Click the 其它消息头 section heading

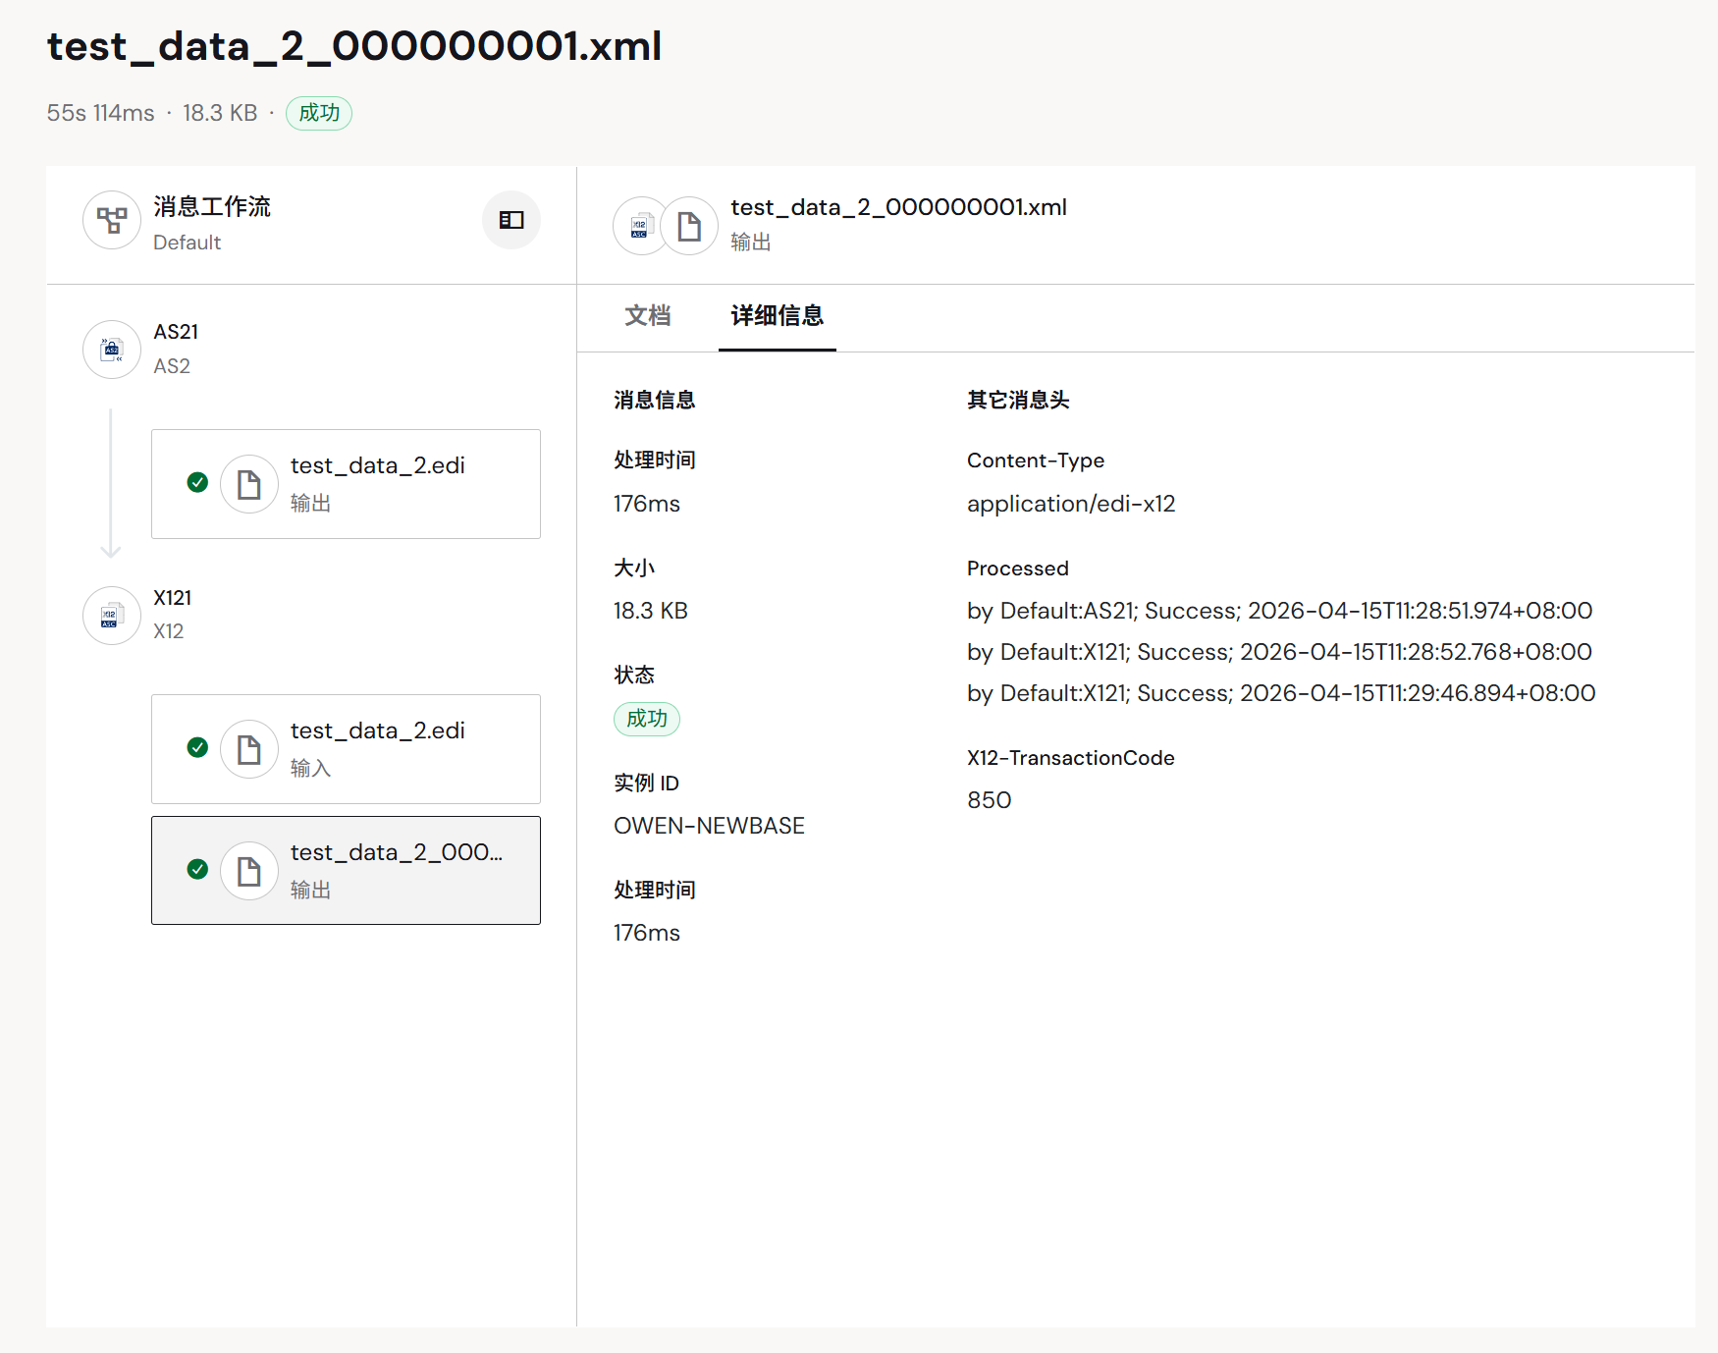click(x=1018, y=400)
